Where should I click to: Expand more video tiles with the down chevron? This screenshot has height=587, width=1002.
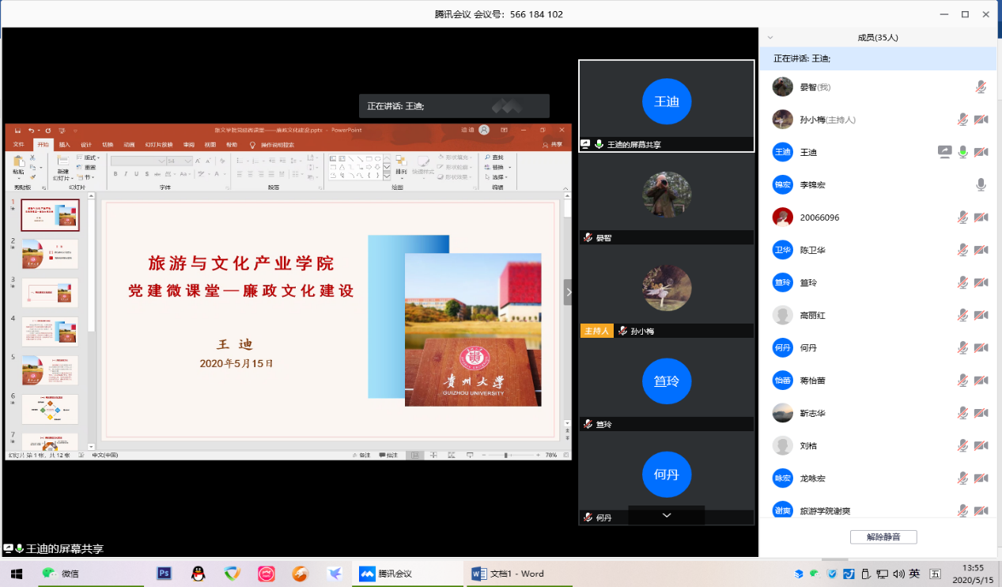[666, 515]
